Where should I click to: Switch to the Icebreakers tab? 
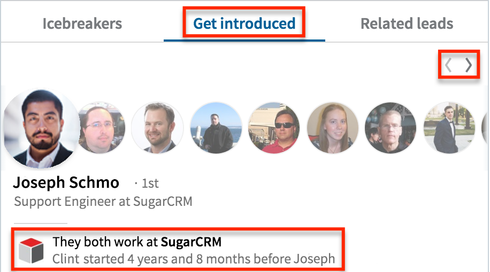[x=82, y=24]
